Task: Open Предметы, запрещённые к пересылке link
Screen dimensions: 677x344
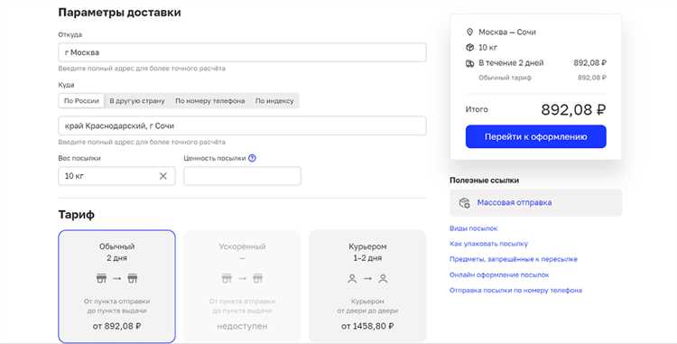Action: pyautogui.click(x=514, y=259)
